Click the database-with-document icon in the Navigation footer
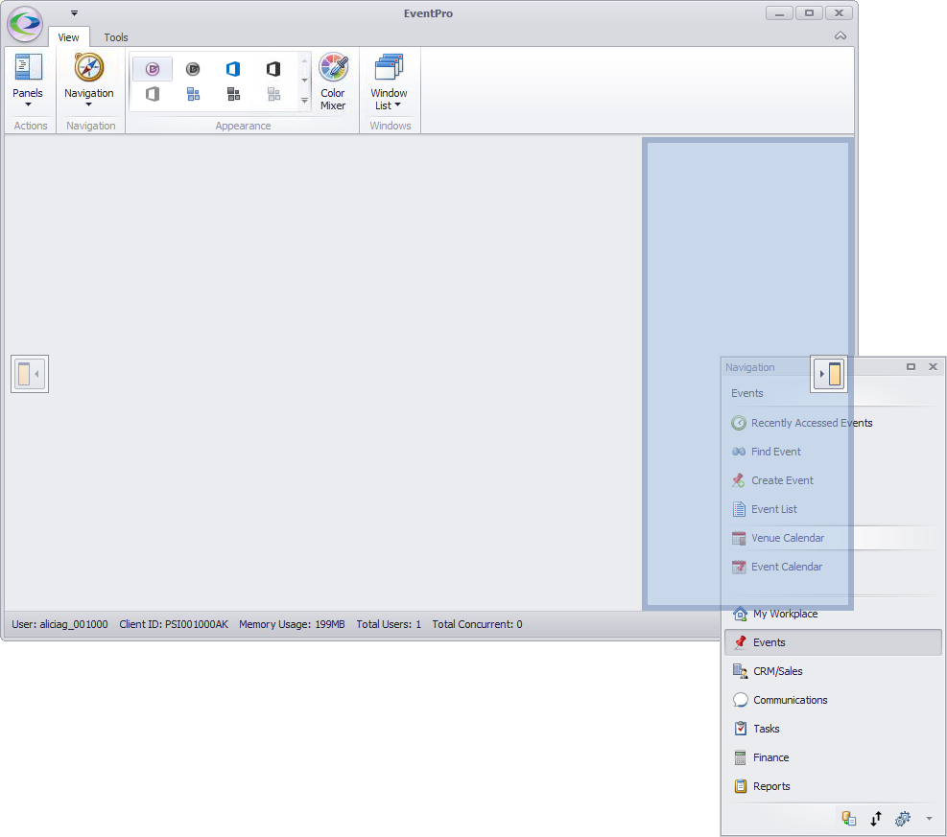Viewport: 947px width, 837px height. click(x=848, y=818)
